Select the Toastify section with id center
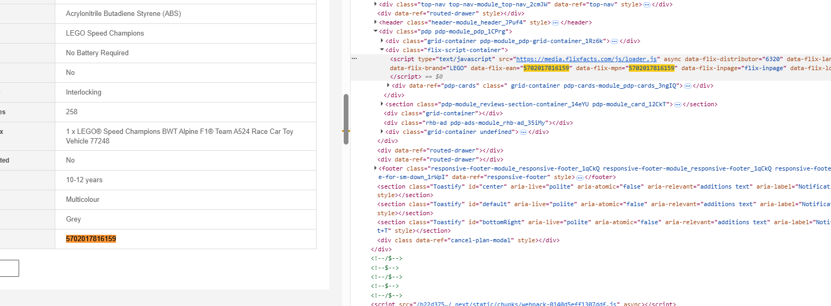This screenshot has width=831, height=306. tap(604, 191)
